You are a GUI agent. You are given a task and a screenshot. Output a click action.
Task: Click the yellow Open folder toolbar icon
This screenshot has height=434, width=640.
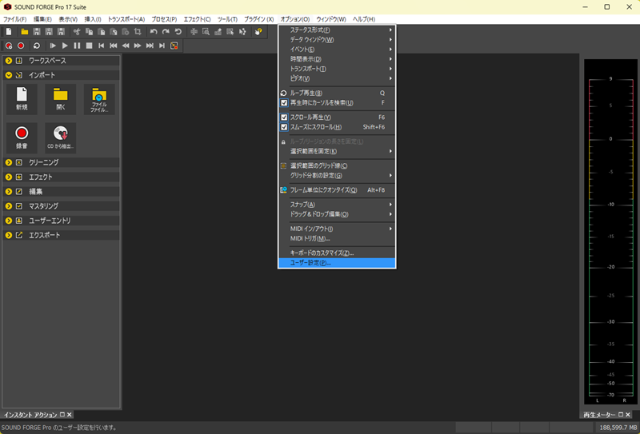pos(25,32)
